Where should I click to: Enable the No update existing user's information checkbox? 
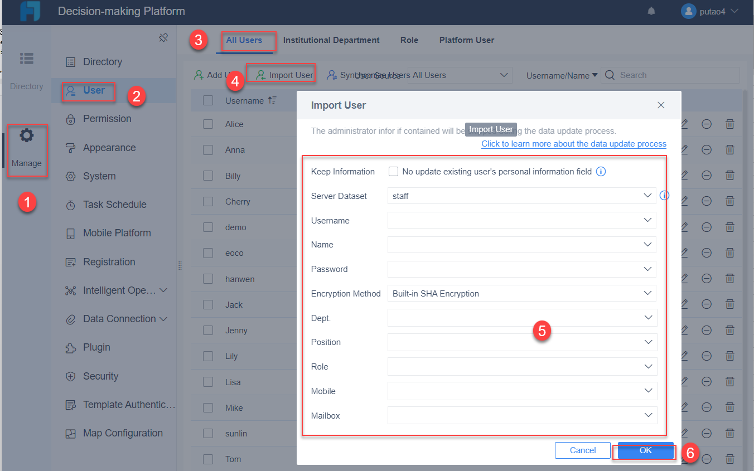point(393,171)
